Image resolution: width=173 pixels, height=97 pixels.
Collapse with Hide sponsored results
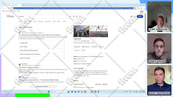tap(43, 87)
